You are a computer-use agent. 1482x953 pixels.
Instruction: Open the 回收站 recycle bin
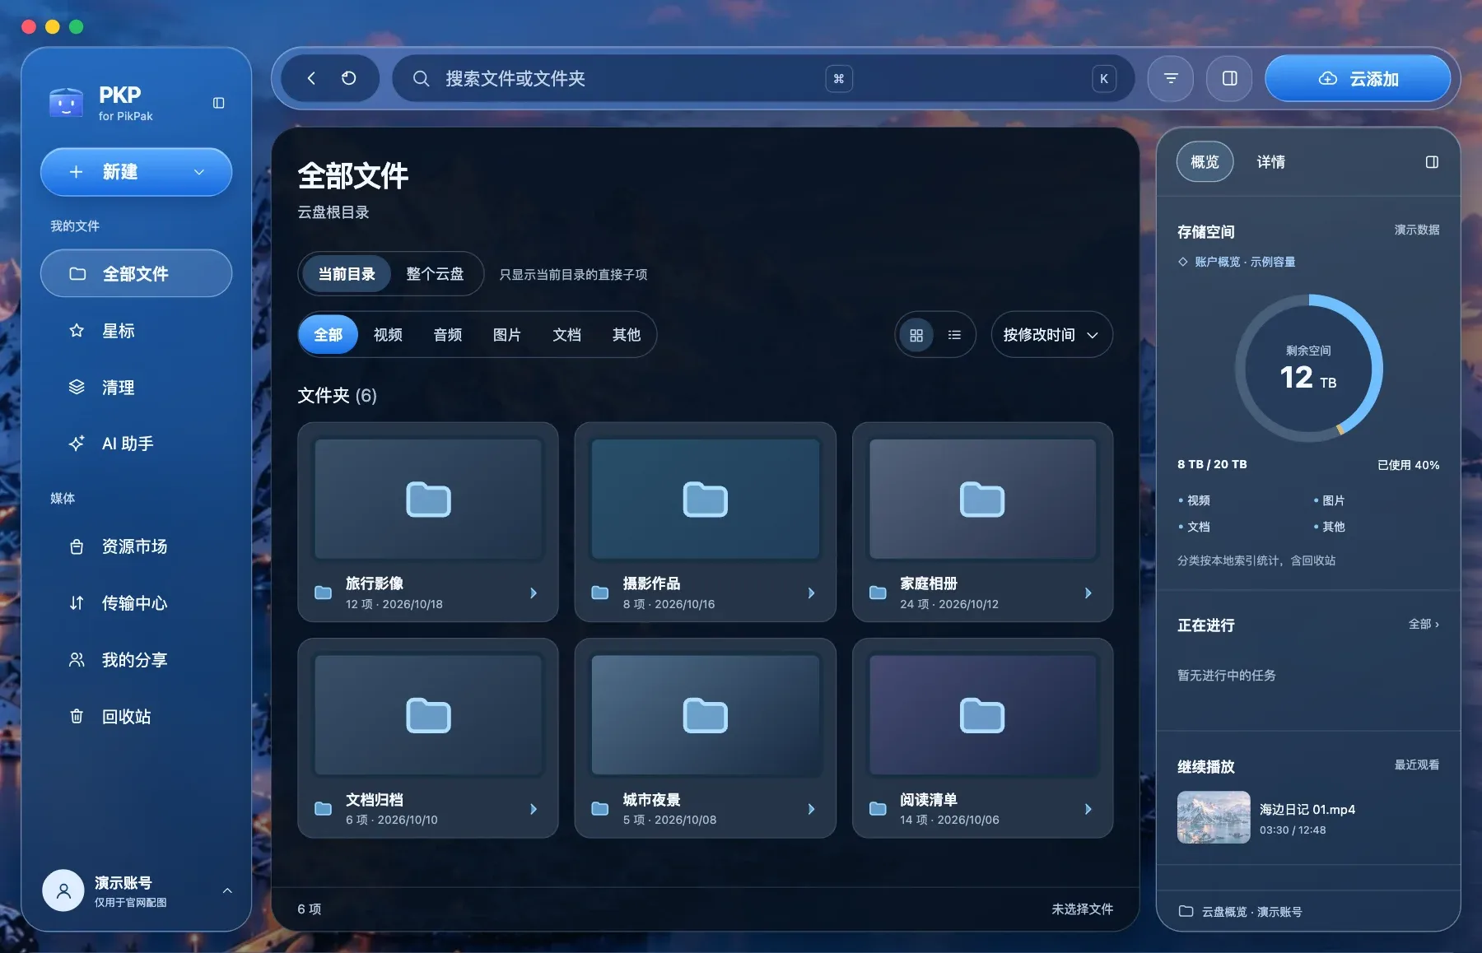coord(136,717)
